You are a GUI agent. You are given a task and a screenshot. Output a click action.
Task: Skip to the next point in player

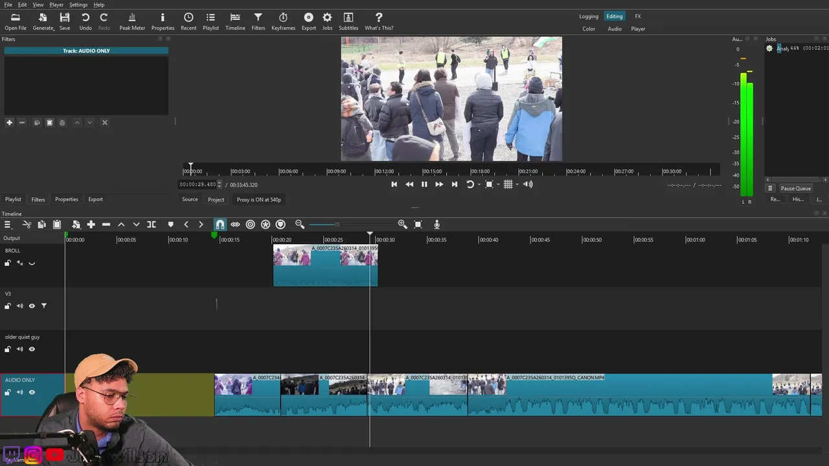click(454, 184)
